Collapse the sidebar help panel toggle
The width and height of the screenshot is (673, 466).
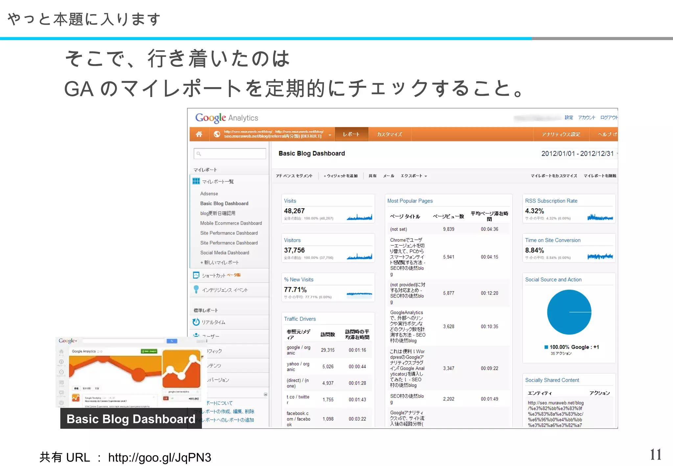point(266,394)
